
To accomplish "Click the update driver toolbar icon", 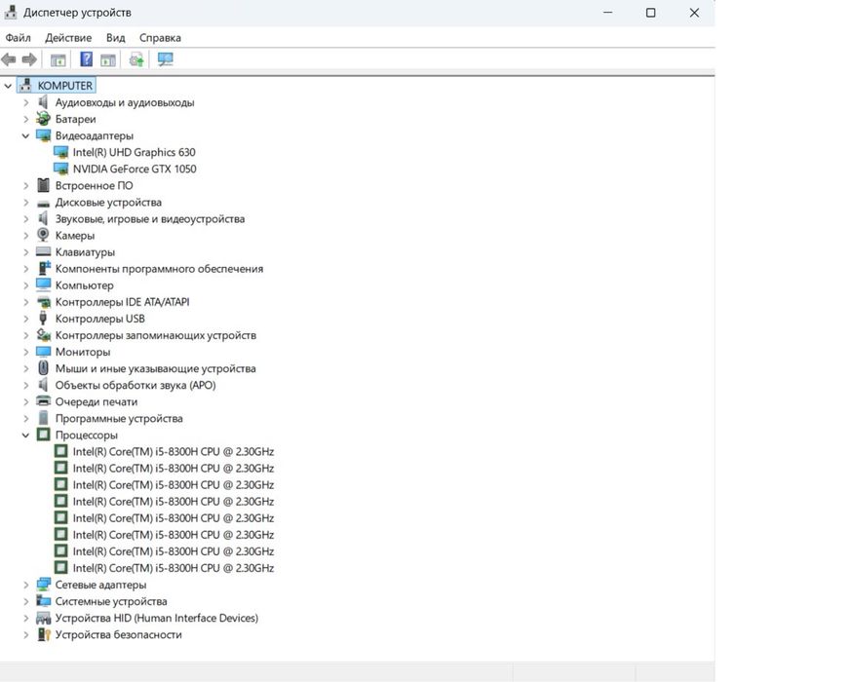I will (x=136, y=59).
